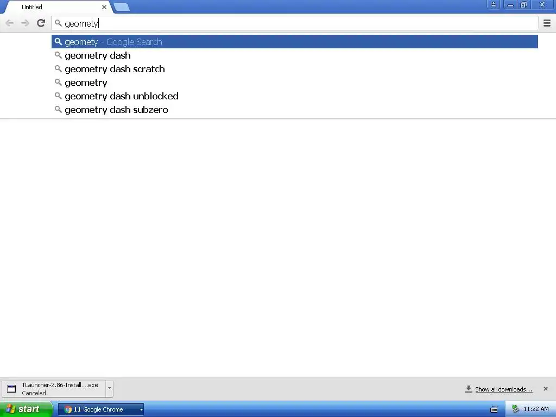Close the Untitled tab
The height and width of the screenshot is (417, 556).
(x=104, y=7)
